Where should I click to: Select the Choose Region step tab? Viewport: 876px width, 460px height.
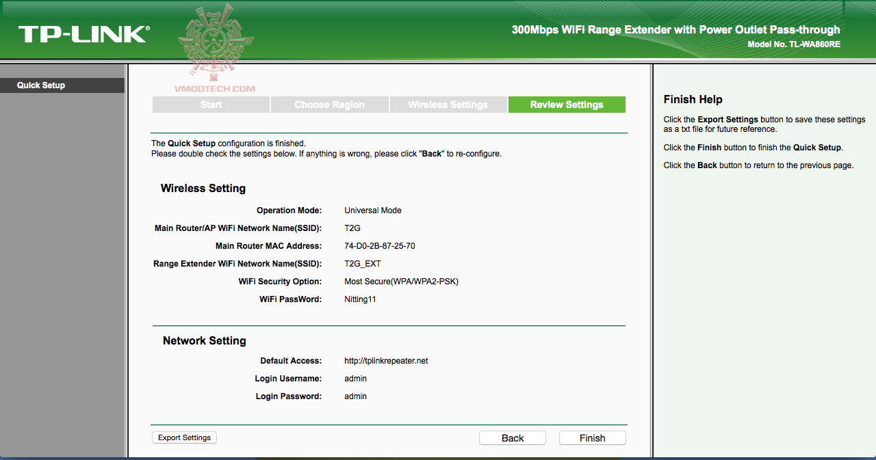[329, 105]
